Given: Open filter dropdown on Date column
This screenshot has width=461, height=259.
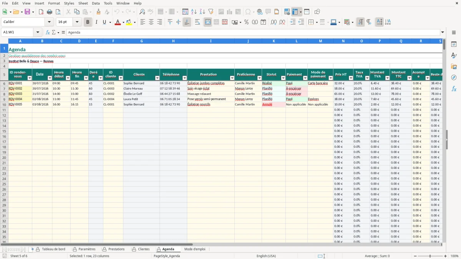Looking at the screenshot, I should 50,78.
